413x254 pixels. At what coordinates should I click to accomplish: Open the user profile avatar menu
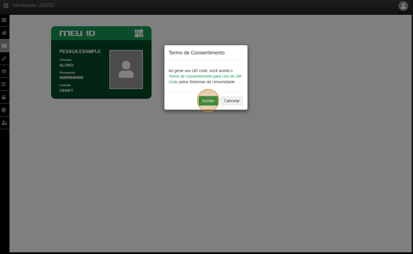pyautogui.click(x=403, y=6)
